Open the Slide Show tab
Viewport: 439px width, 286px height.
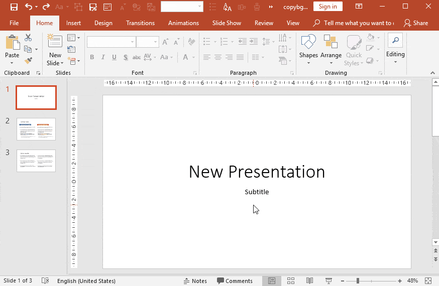pos(227,23)
